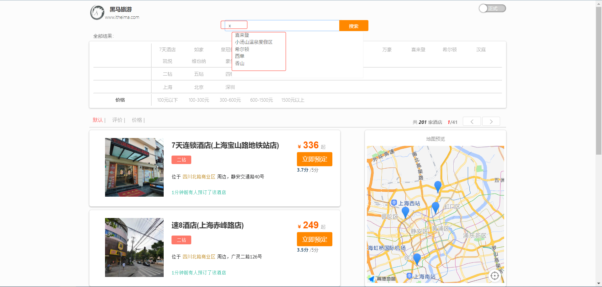Pick 西单 from autocomplete suggestions

pyautogui.click(x=240, y=56)
